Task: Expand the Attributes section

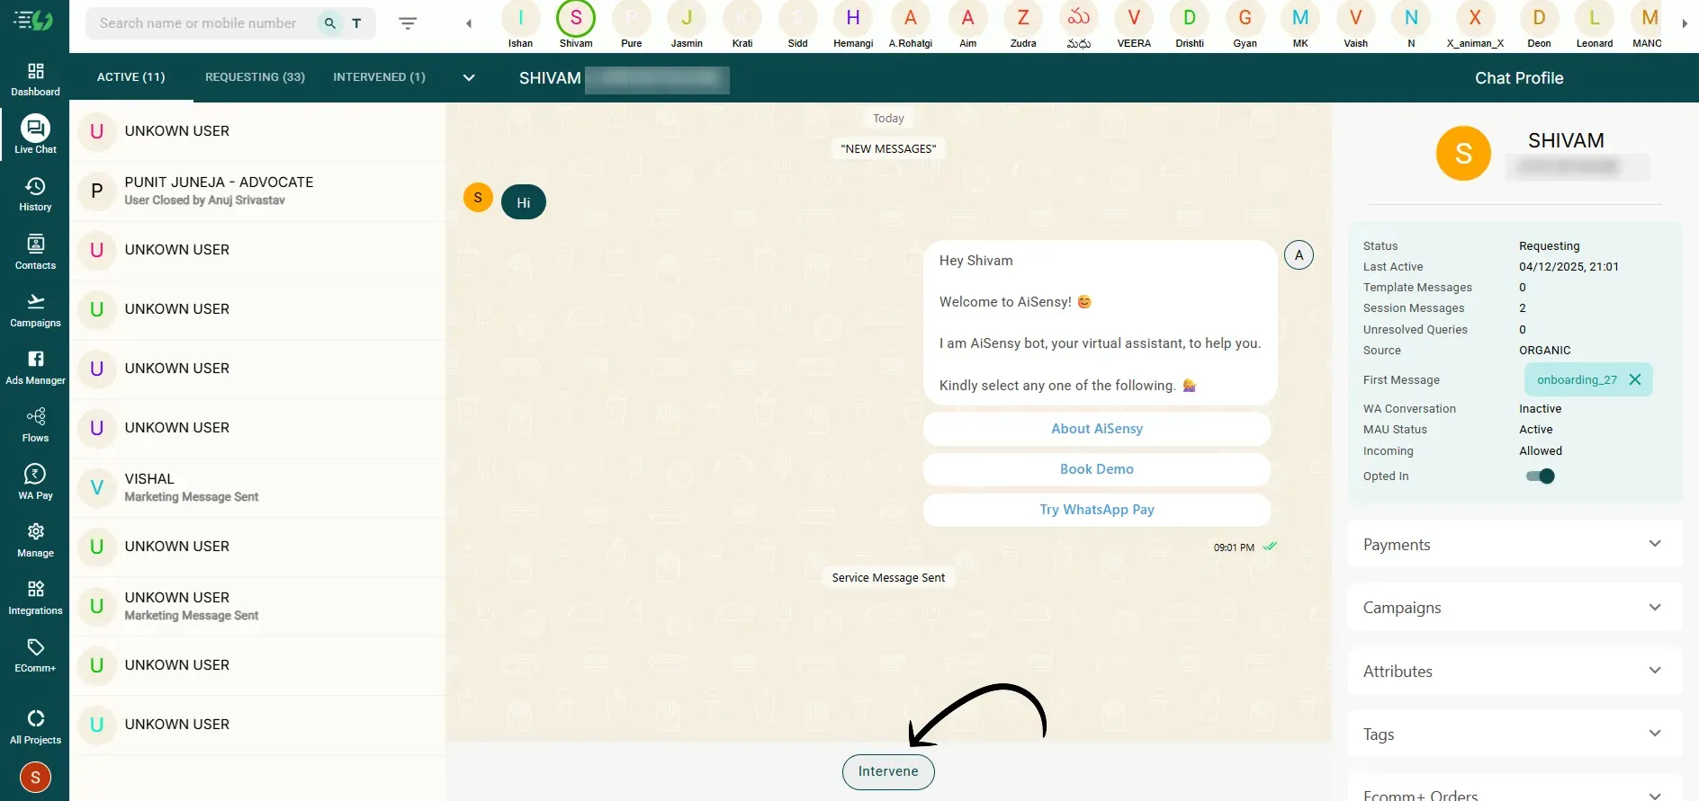Action: click(1515, 671)
